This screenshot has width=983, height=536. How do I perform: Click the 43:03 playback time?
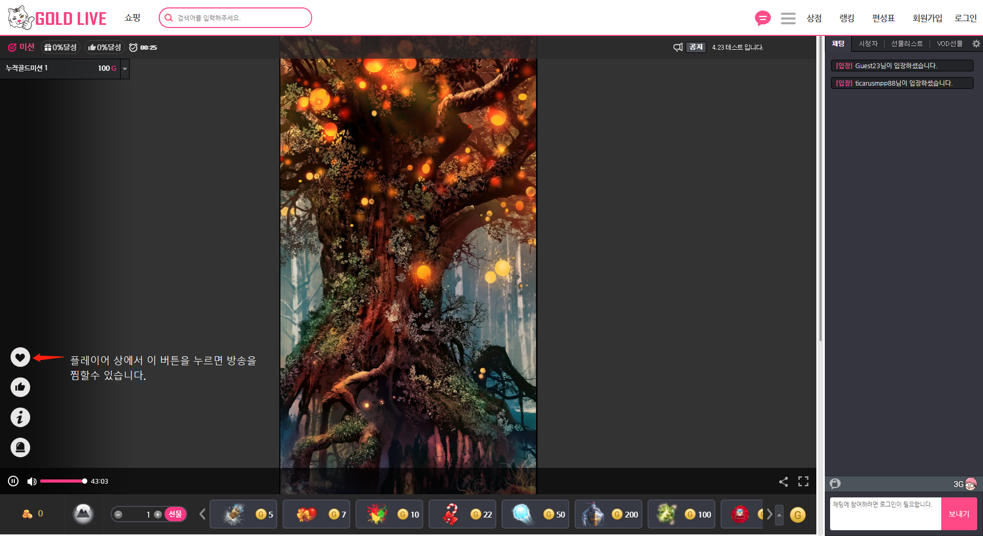pos(99,481)
